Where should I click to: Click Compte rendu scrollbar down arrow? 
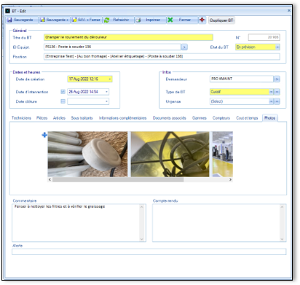pos(282,239)
